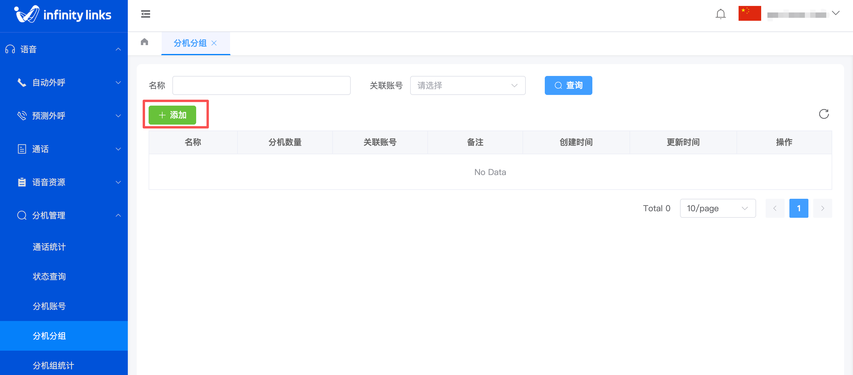Go to the home icon tab
Image resolution: width=853 pixels, height=375 pixels.
click(x=144, y=42)
